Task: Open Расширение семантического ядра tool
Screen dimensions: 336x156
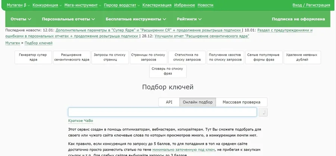Action: (x=72, y=57)
